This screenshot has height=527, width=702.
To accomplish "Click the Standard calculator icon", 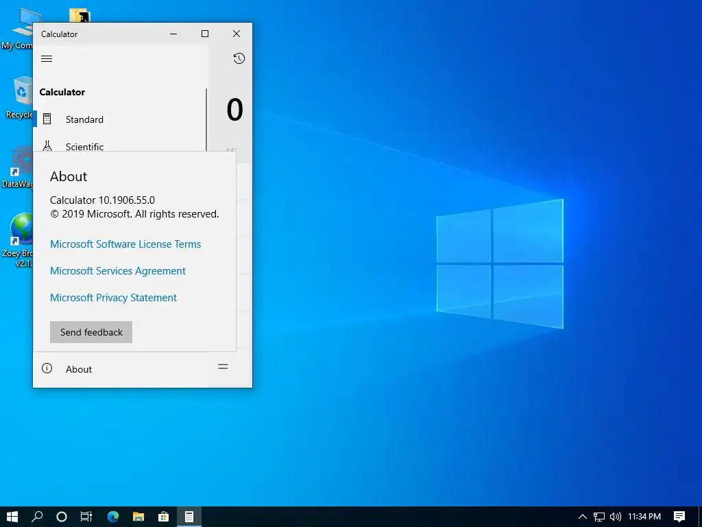I will click(x=47, y=119).
